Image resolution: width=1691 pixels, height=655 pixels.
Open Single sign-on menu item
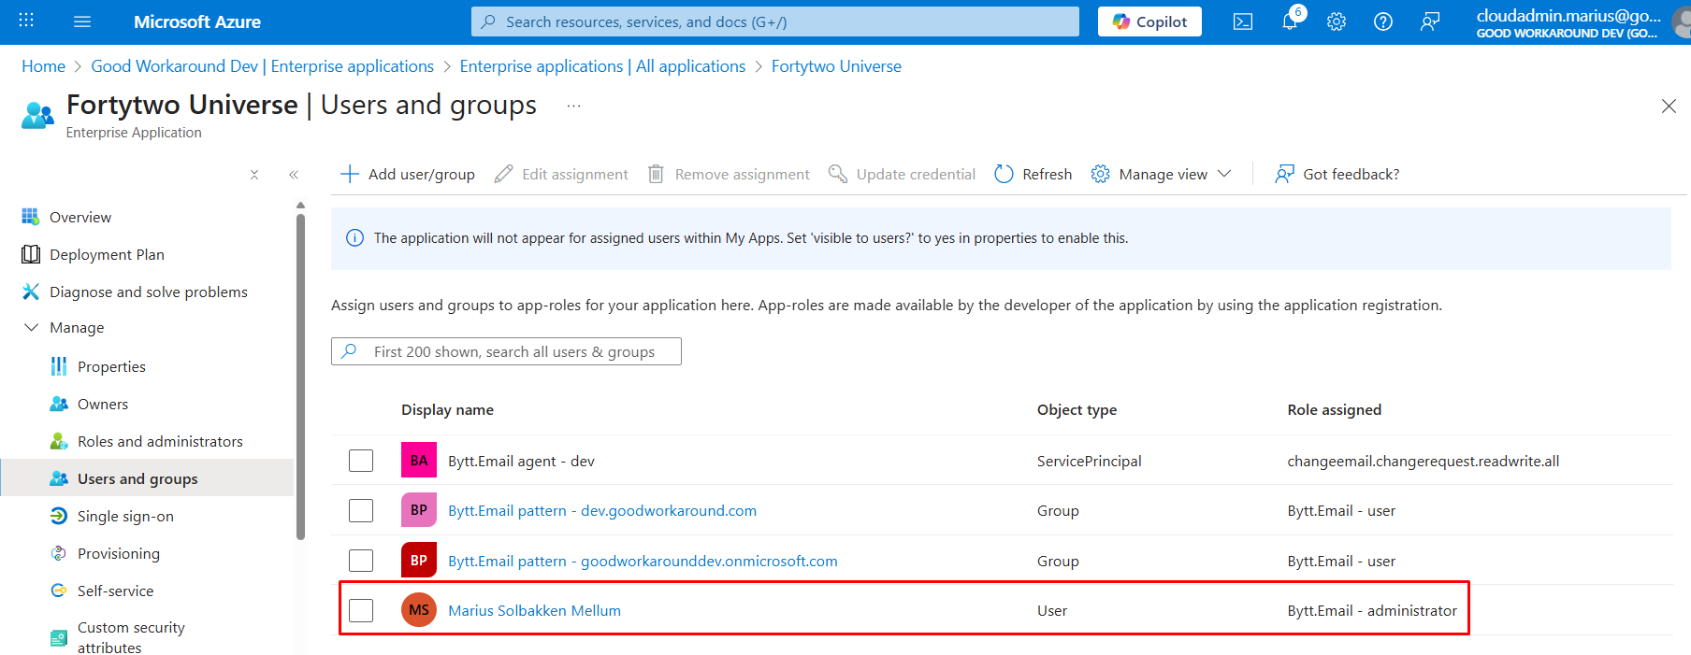tap(125, 516)
